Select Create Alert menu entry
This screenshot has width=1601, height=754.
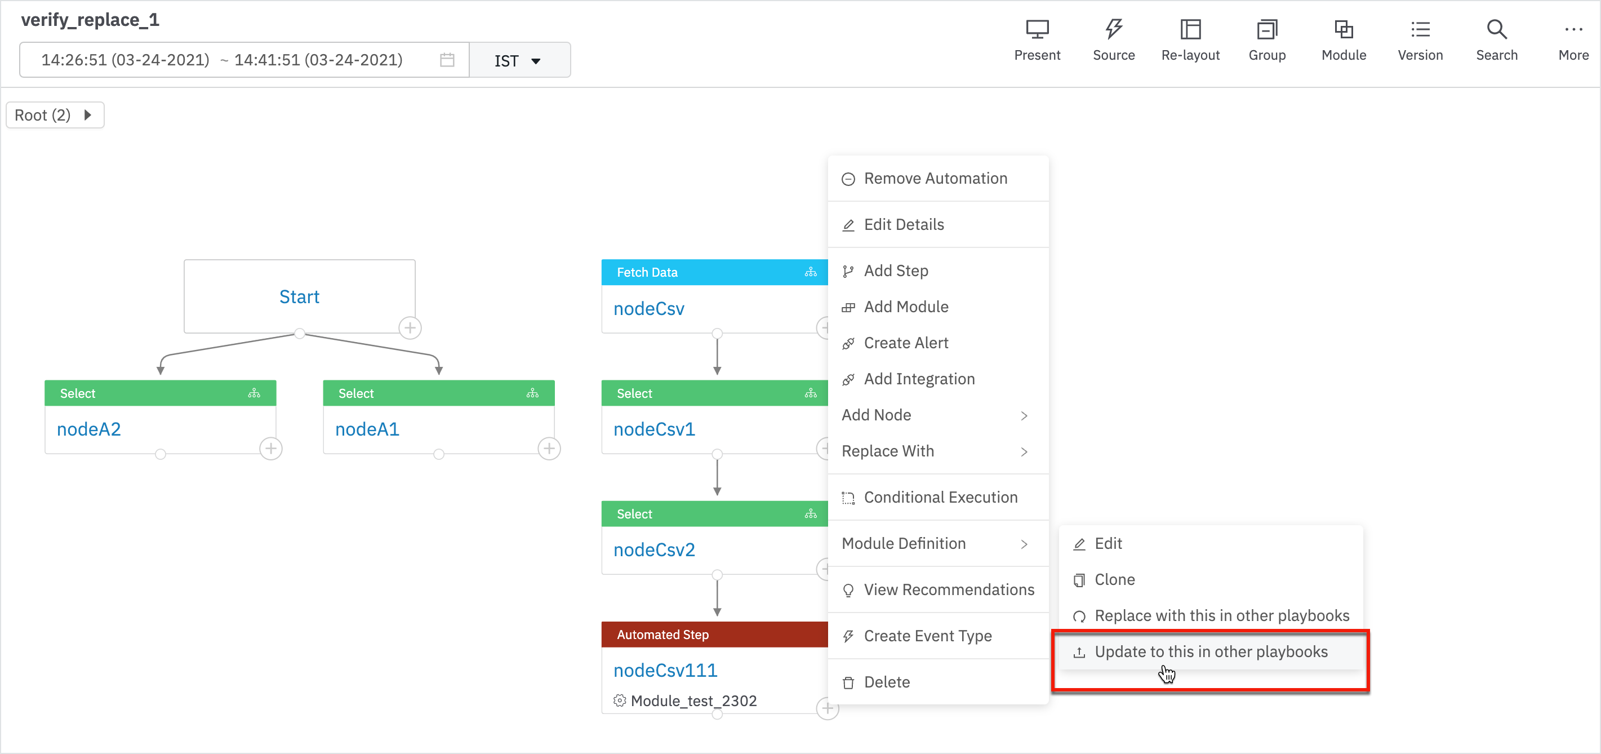tap(939, 343)
